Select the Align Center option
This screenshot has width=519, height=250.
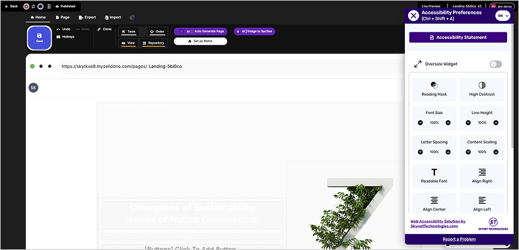point(434,203)
